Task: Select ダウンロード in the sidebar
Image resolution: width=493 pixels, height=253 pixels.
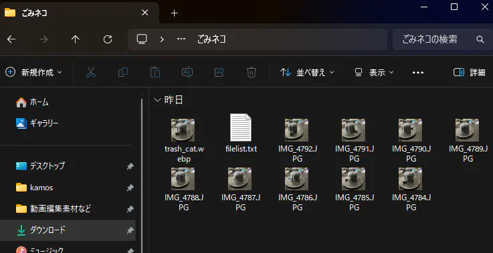Action: coord(68,230)
